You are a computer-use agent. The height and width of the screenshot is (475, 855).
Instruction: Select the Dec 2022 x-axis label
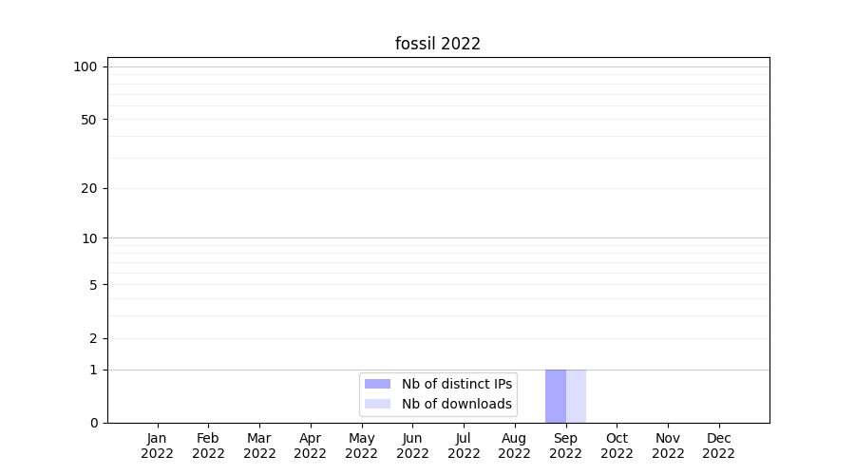(718, 446)
